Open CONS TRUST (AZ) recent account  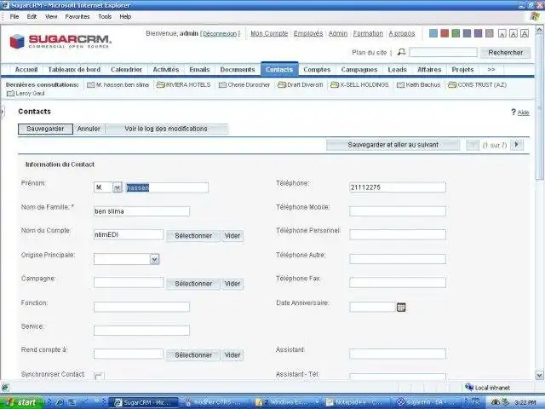click(x=477, y=85)
